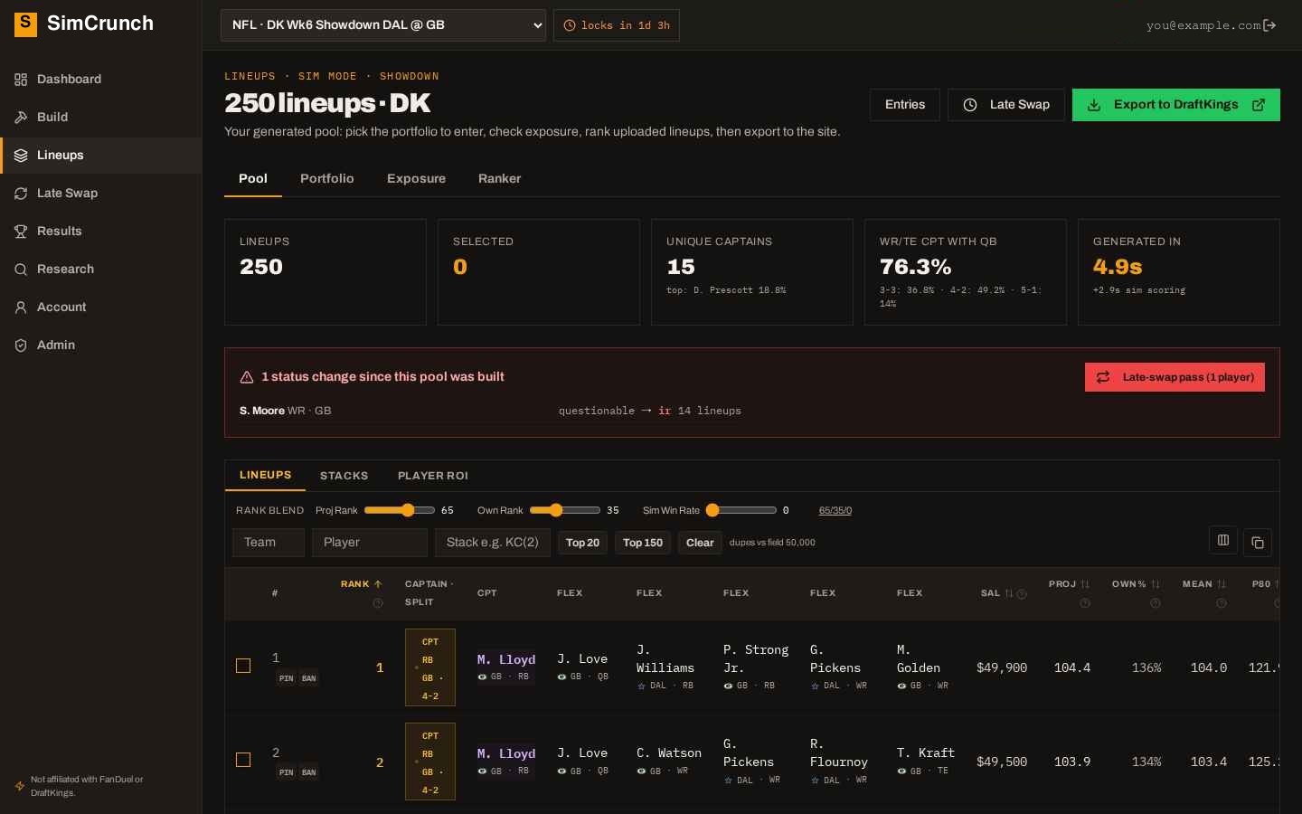
Task: Click the Entries button
Action: [x=905, y=105]
